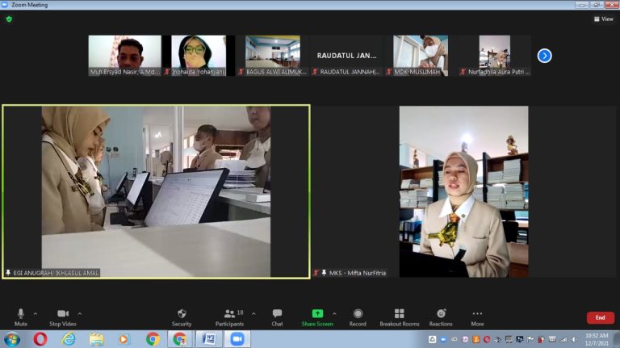Show next page of participant thumbnails

point(544,56)
